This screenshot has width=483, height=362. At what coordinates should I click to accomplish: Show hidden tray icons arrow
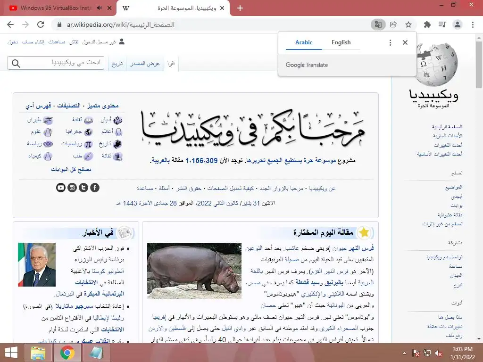pyautogui.click(x=404, y=353)
